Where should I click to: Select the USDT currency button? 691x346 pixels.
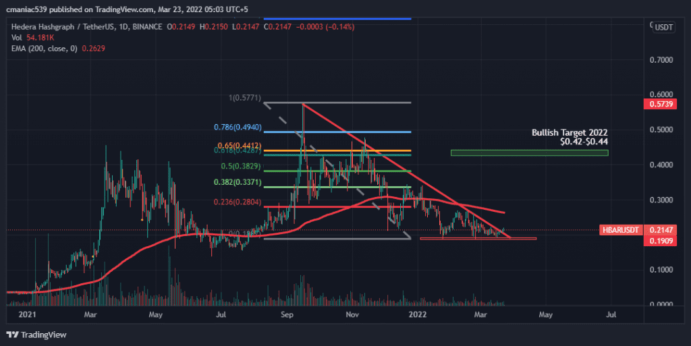pos(664,27)
